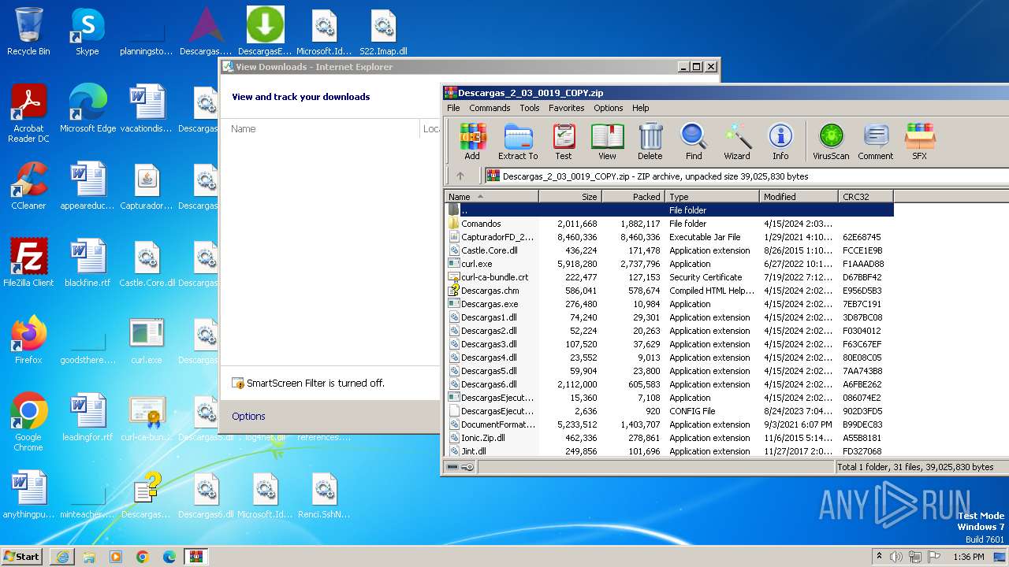Select Ionic.Zip.dll in archive list
Screen dimensions: 1009x567
[669, 438]
